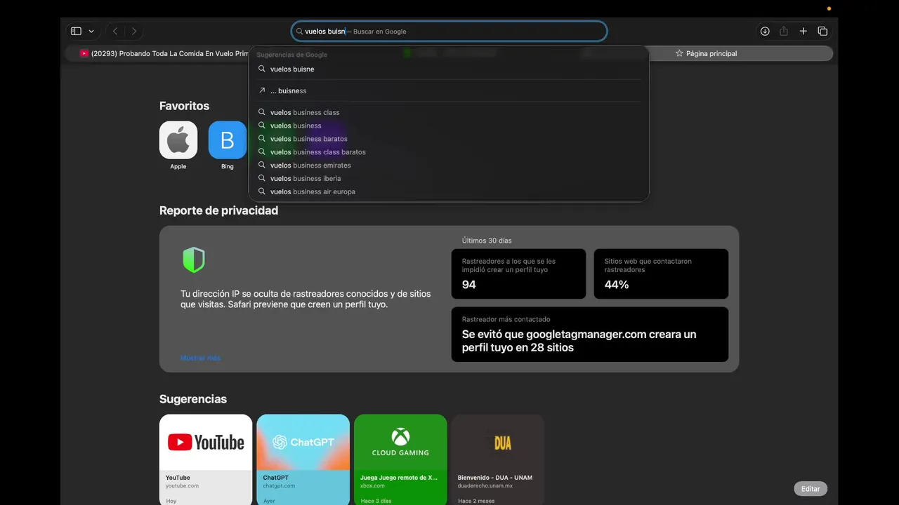The height and width of the screenshot is (505, 899).
Task: Open the Share icon in toolbar
Action: coord(784,31)
